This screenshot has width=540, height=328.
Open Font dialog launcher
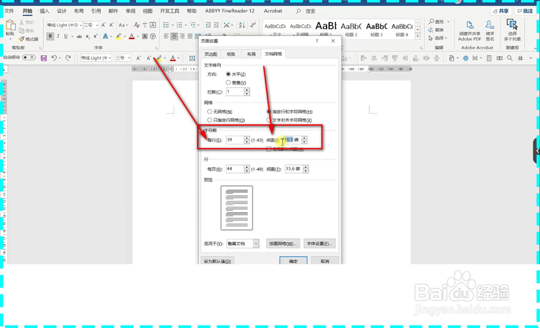(x=157, y=48)
